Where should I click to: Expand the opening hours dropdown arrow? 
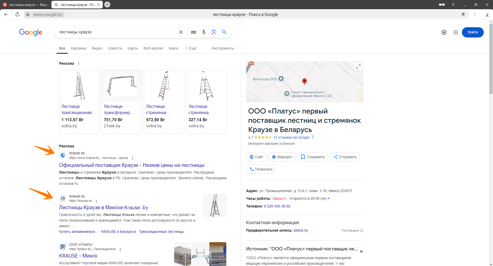[x=329, y=198]
